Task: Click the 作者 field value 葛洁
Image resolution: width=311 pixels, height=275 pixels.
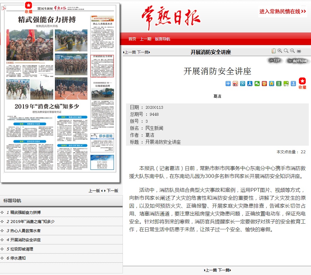Action: 150,135
